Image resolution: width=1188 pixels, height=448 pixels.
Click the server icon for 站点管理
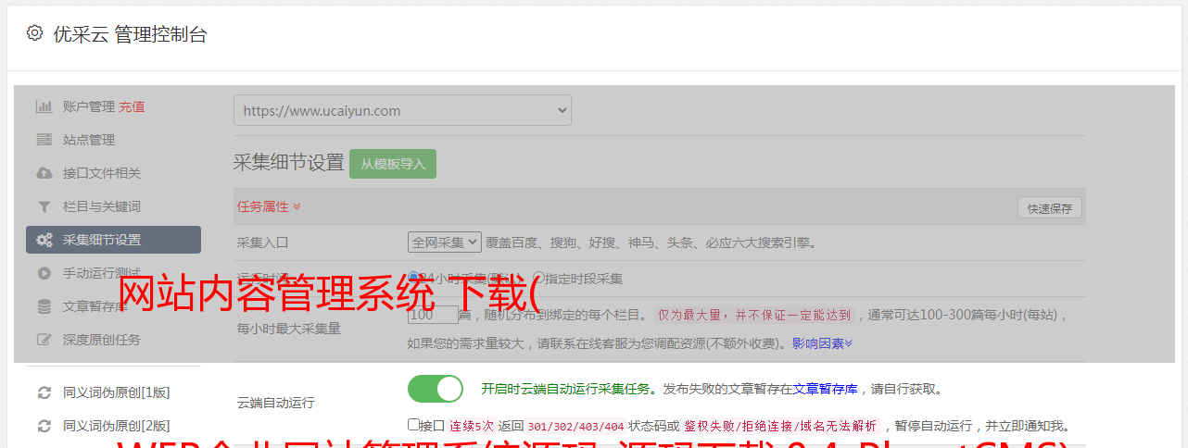tap(44, 140)
